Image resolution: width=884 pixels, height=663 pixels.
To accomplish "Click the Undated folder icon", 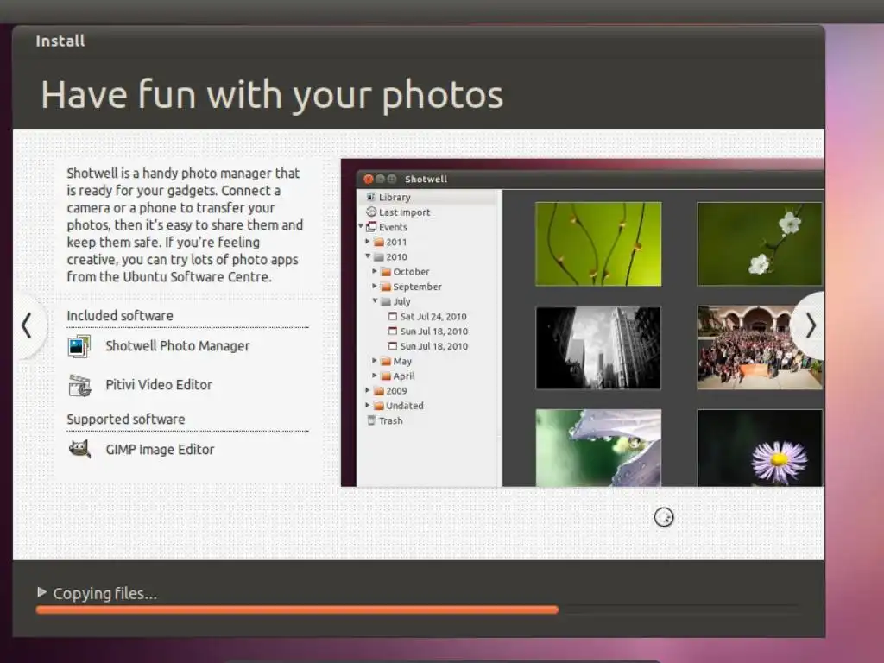I will click(x=379, y=406).
